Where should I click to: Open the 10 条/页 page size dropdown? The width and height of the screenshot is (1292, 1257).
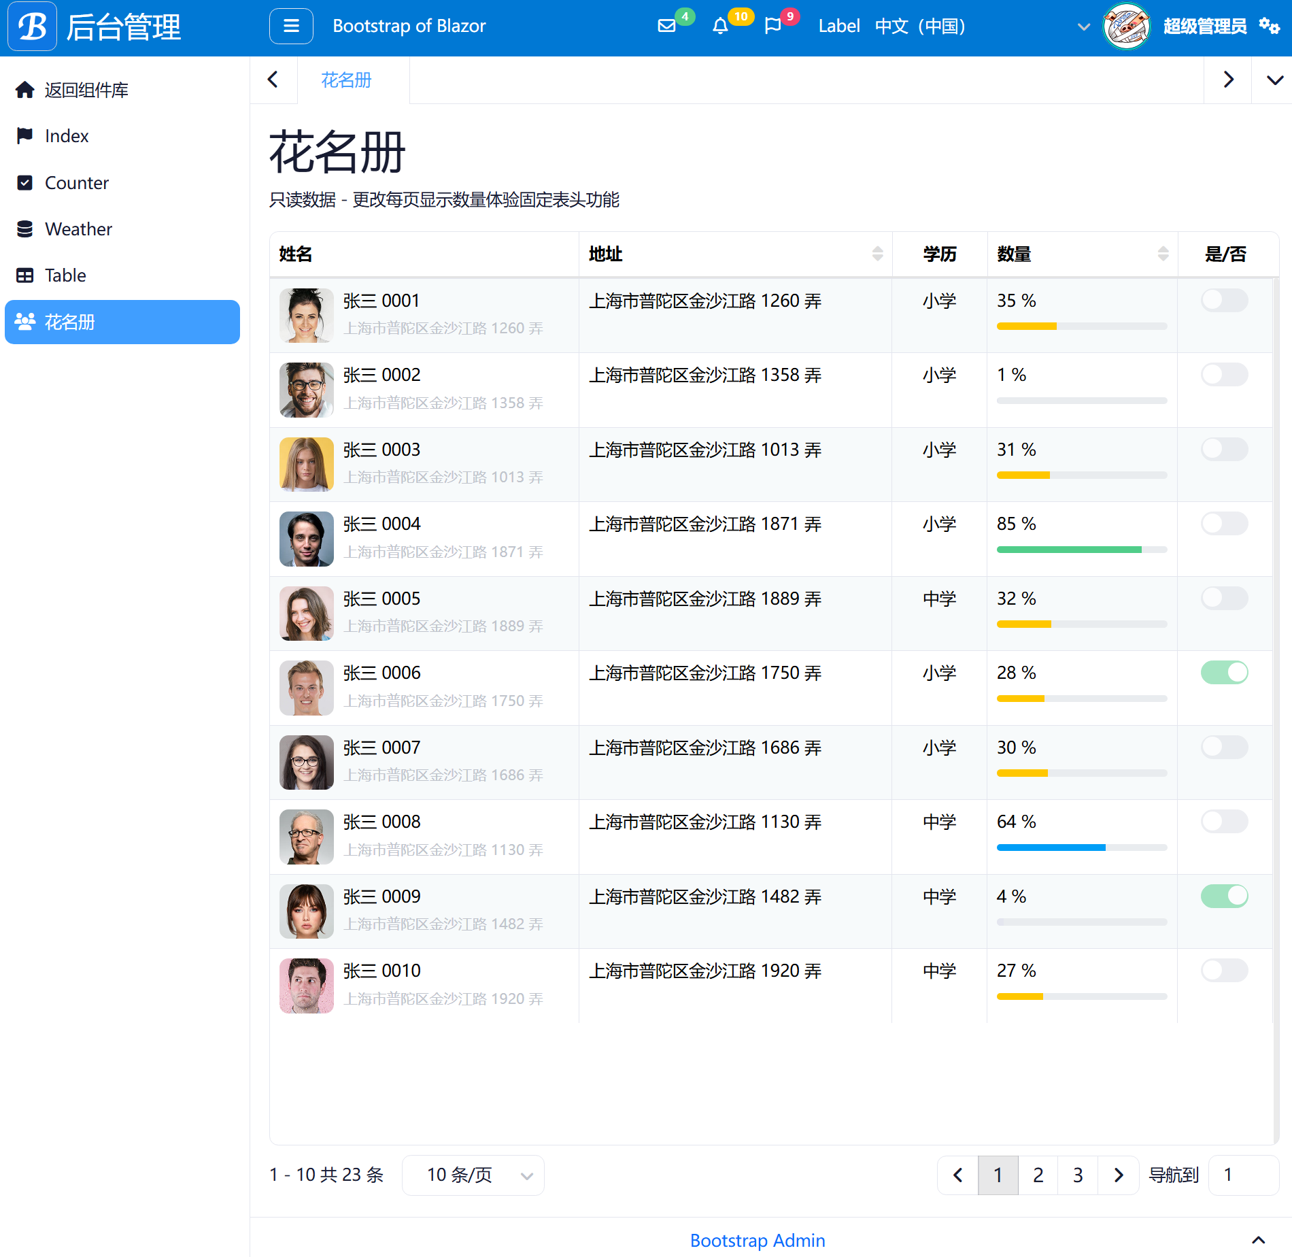click(x=473, y=1175)
